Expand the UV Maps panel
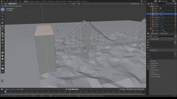The image size is (177, 99). coord(153,61)
